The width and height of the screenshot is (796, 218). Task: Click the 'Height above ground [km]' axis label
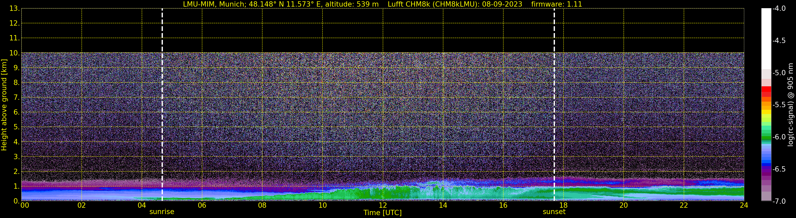click(x=4, y=105)
